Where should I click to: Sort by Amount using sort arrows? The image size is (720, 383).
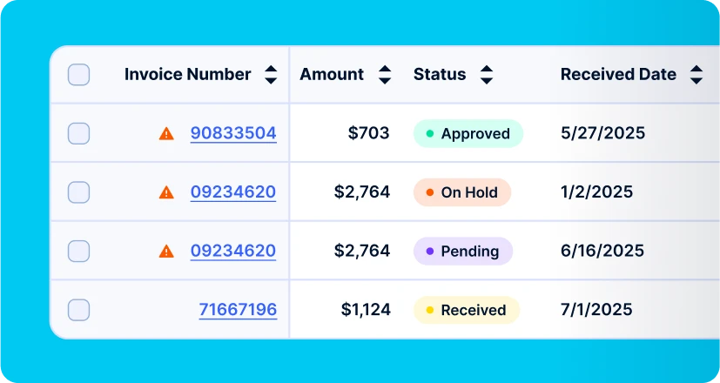click(385, 74)
